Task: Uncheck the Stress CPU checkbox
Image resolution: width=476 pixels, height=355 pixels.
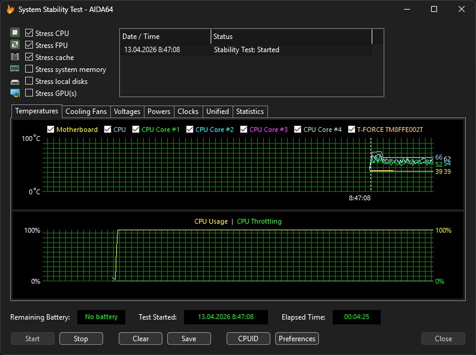Action: [x=29, y=33]
